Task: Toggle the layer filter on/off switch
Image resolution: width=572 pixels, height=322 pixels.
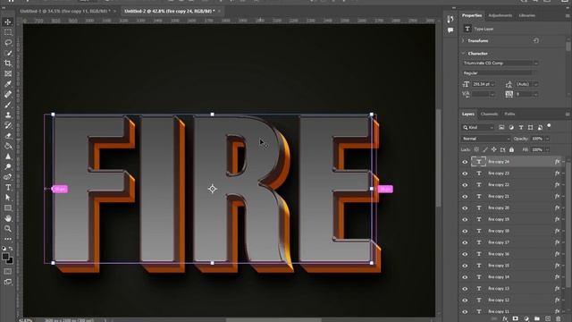Action: (x=549, y=126)
